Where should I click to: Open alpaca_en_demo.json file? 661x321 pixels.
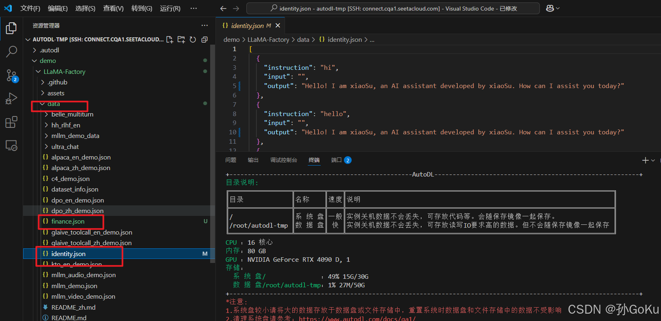(x=81, y=157)
